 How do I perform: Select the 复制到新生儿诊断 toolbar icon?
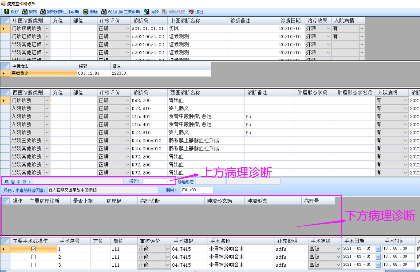click(43, 12)
